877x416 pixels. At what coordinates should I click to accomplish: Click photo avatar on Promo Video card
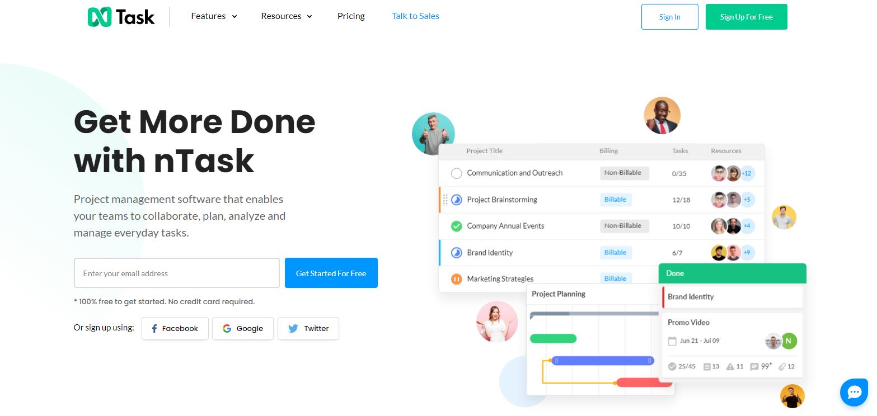tap(773, 341)
